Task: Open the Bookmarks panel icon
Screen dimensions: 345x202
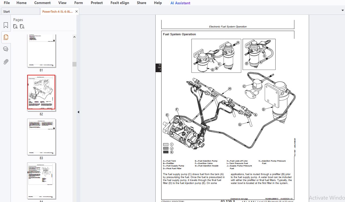Action: 6,25
